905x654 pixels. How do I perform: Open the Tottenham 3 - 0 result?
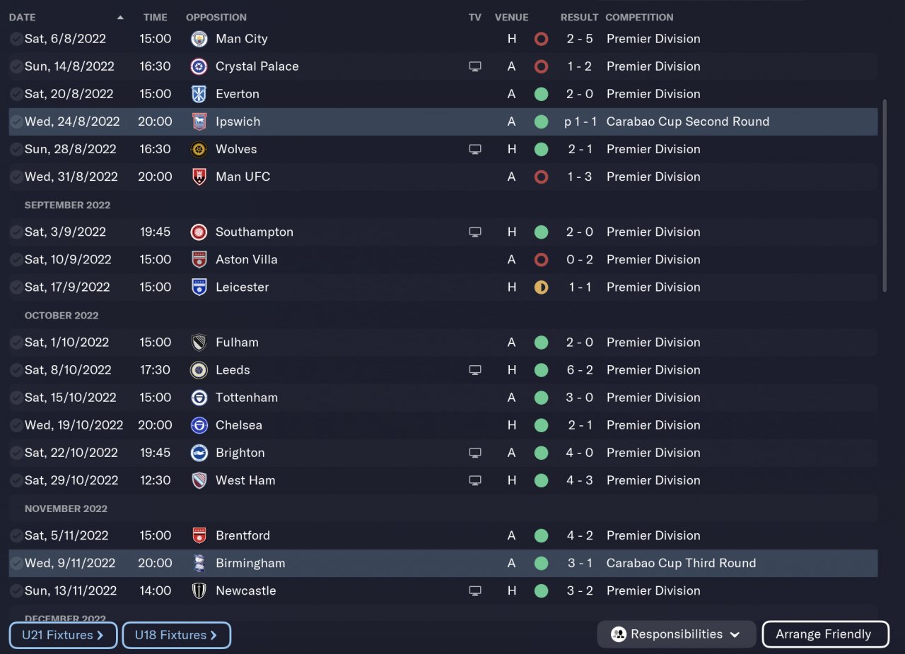[x=580, y=398]
